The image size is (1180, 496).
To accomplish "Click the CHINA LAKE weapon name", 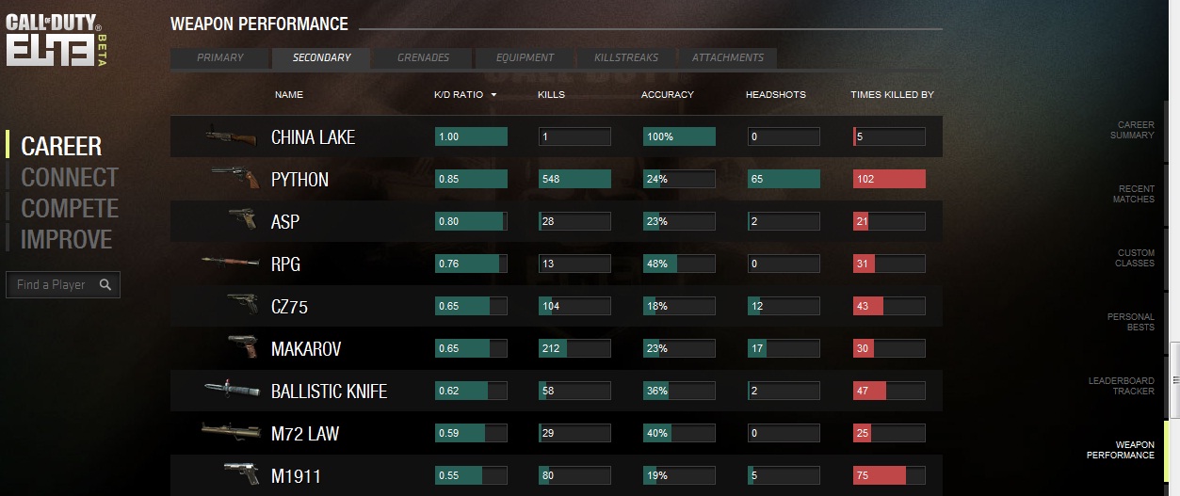I will (x=313, y=137).
